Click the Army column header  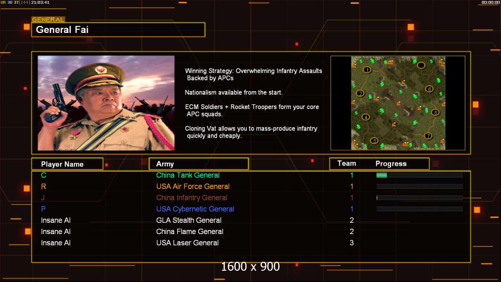pyautogui.click(x=199, y=164)
